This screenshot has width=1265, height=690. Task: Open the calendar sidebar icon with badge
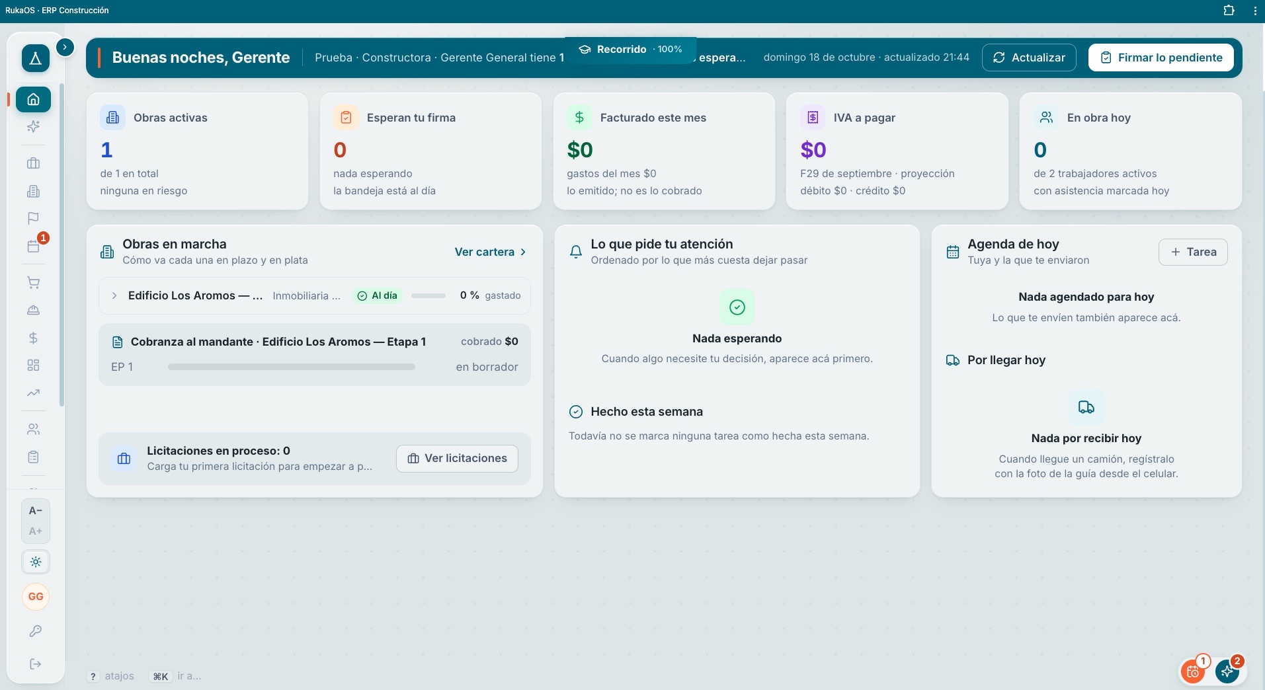pos(33,246)
